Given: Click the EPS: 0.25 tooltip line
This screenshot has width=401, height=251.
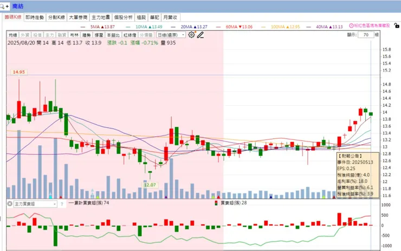Looking at the screenshot, I should (x=346, y=169).
